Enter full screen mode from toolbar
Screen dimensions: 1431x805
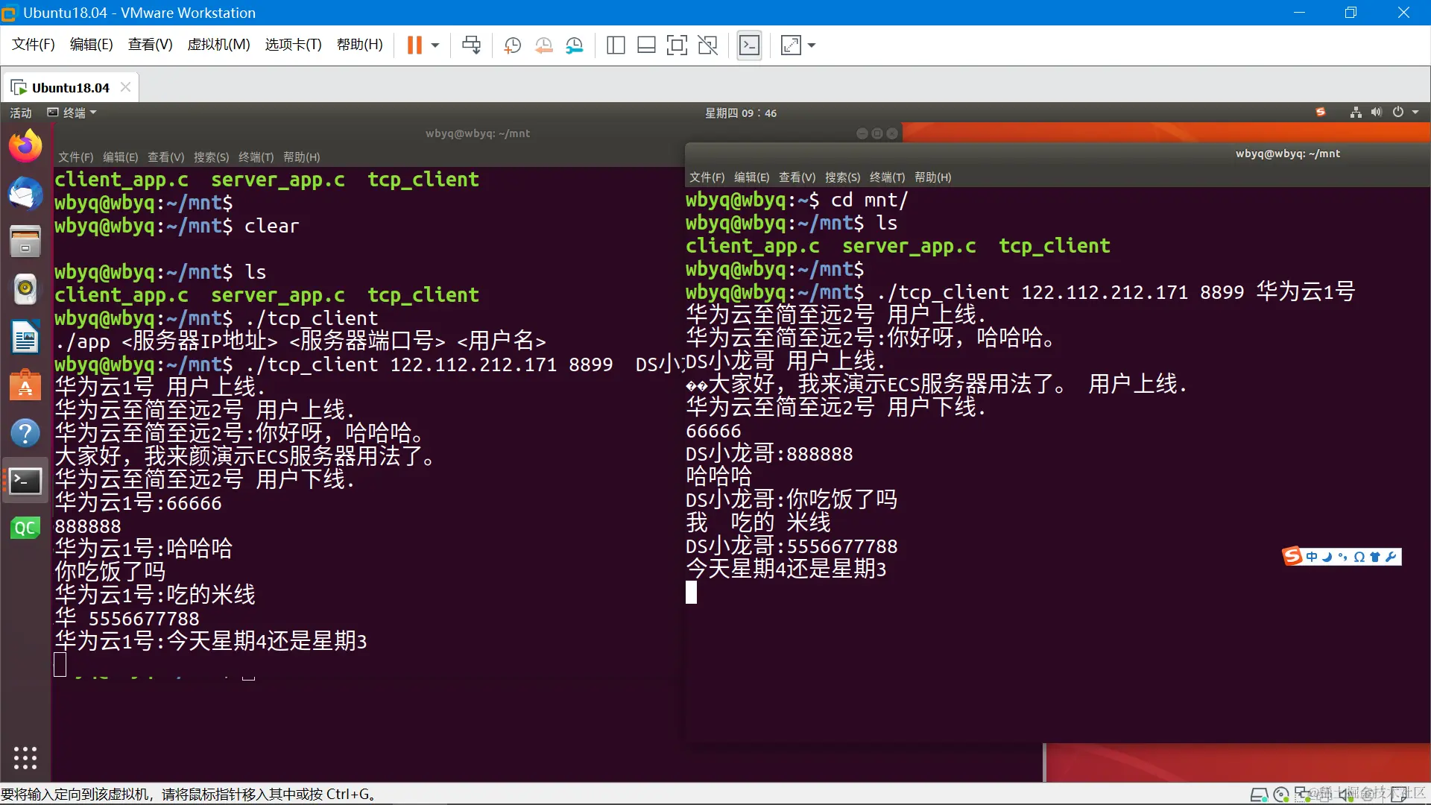pos(676,45)
